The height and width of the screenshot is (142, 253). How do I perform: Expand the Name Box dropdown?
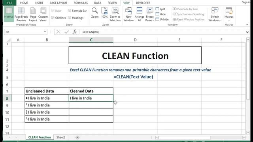[x=45, y=32]
